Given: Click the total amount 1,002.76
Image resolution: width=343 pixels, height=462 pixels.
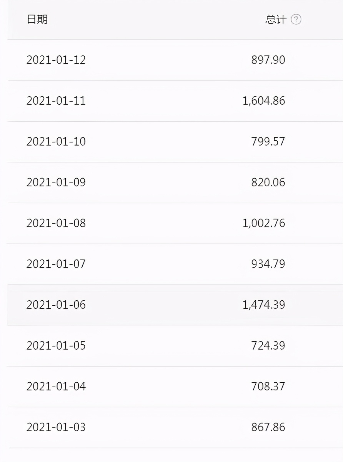Looking at the screenshot, I should [x=264, y=223].
